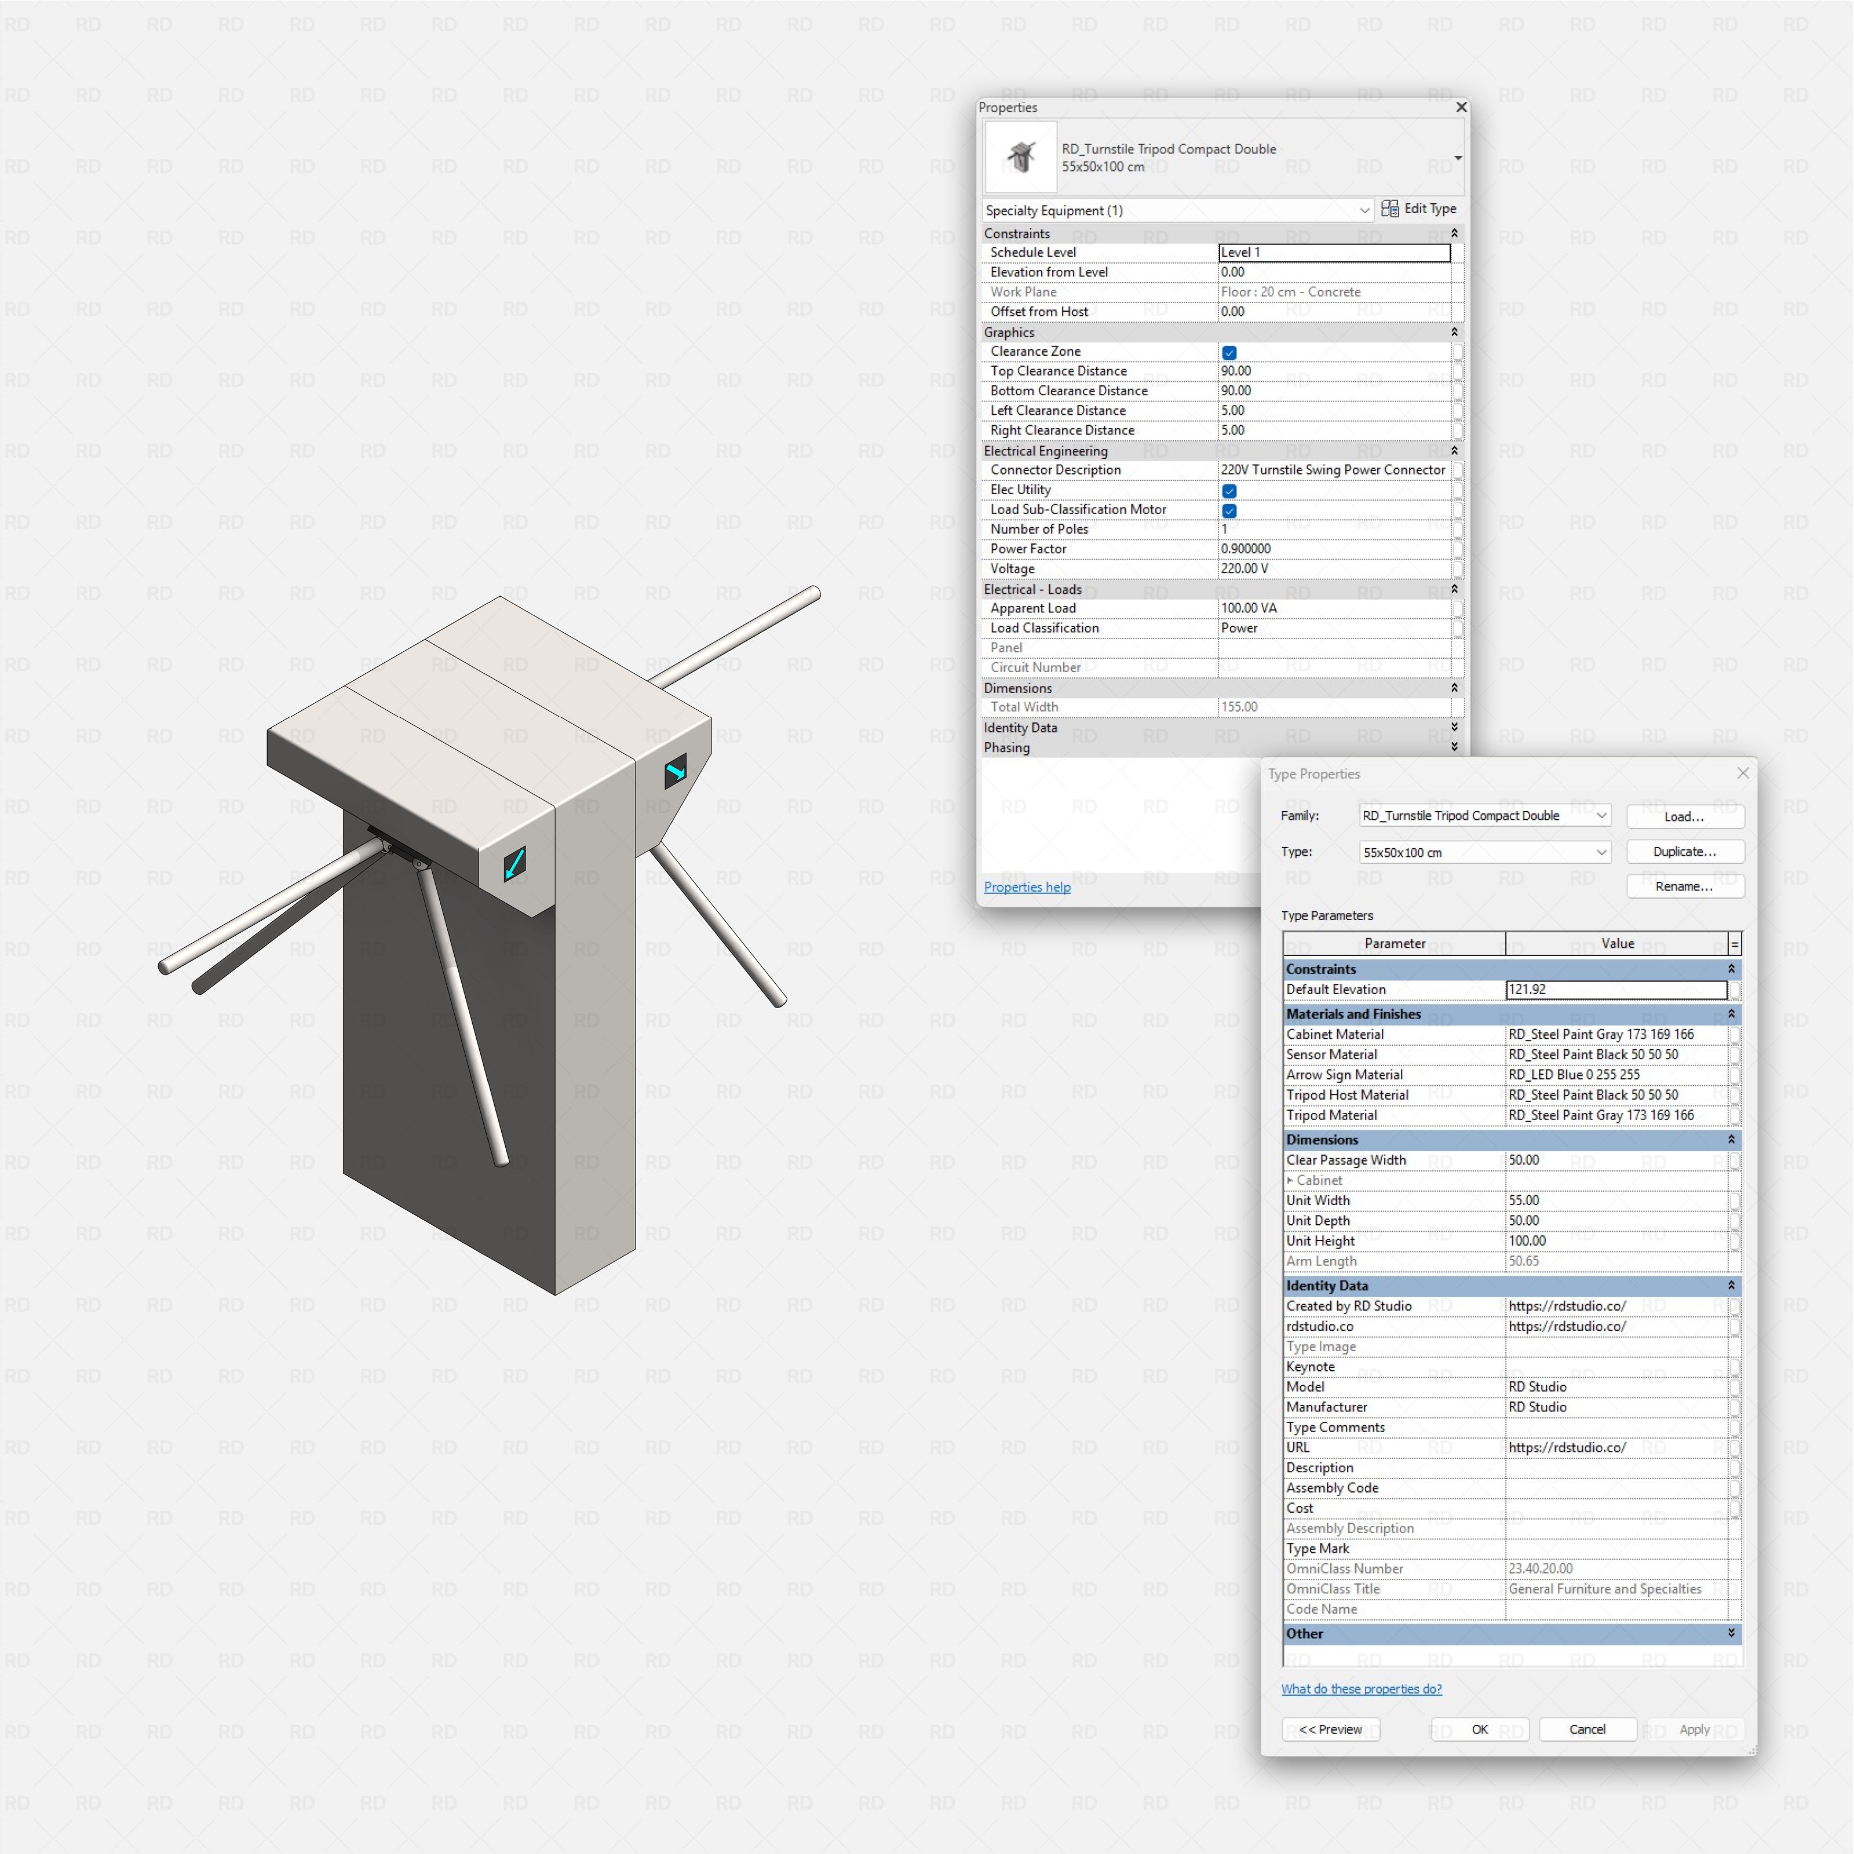This screenshot has width=1854, height=1854.
Task: Click the Parameter column header
Action: pos(1395,944)
